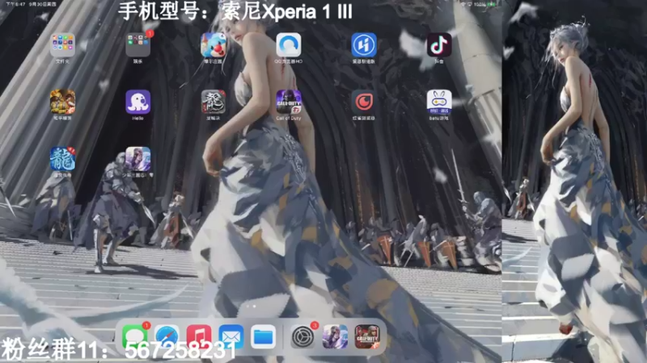647x363 pixels.
Task: Open the 文件夹 app folder on home screen
Action: [x=63, y=45]
